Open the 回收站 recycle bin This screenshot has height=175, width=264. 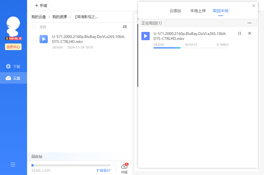pos(37,157)
